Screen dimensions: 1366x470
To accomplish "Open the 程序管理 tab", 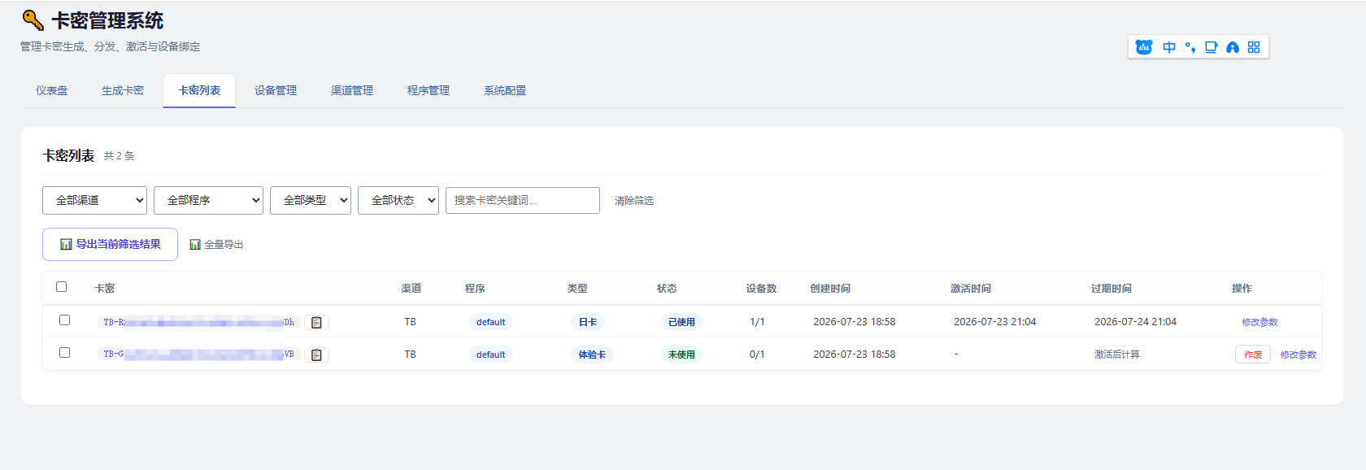I will [x=429, y=90].
